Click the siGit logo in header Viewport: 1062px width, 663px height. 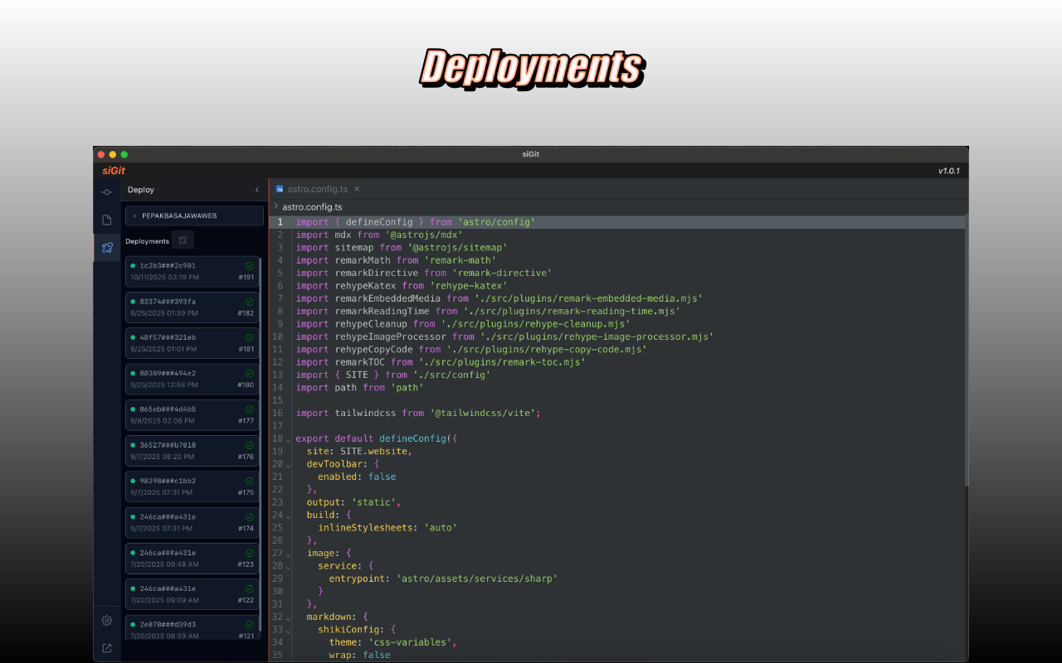[114, 171]
